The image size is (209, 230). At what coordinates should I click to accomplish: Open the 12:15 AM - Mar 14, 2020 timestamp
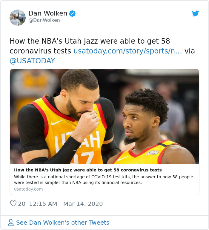tap(66, 204)
